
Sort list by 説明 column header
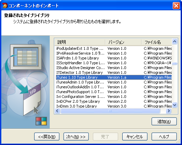[x=80, y=42]
